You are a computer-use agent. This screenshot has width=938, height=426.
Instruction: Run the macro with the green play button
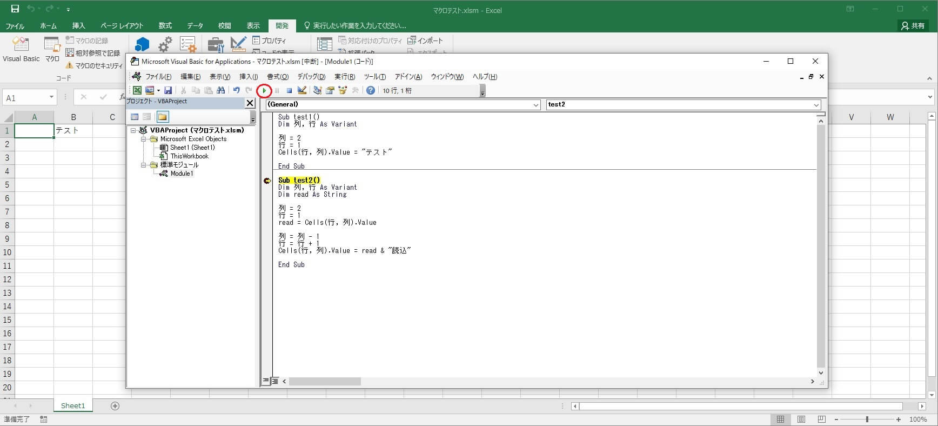[264, 90]
